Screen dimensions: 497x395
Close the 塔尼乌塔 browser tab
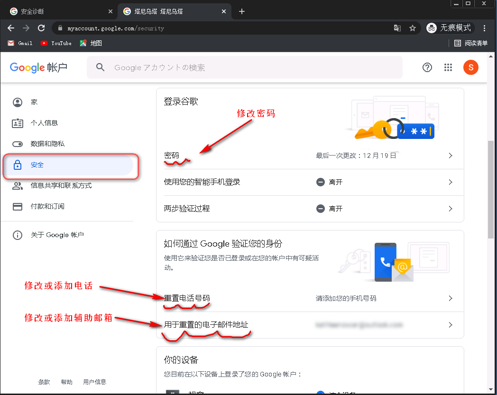224,11
